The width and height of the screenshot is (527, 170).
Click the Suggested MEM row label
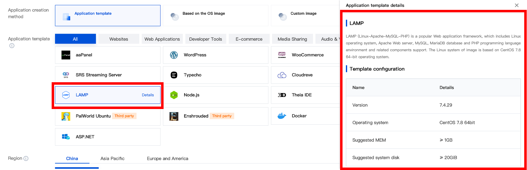tap(369, 140)
